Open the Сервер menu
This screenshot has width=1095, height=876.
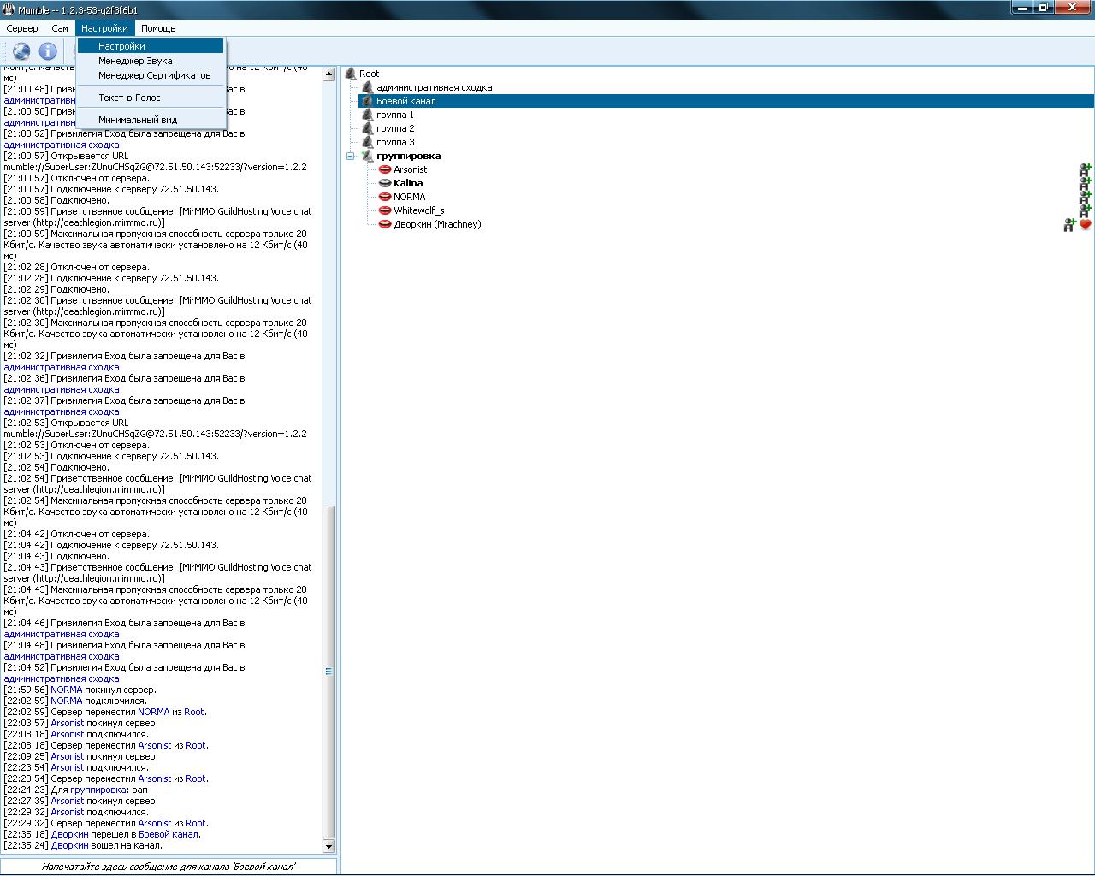(22, 28)
